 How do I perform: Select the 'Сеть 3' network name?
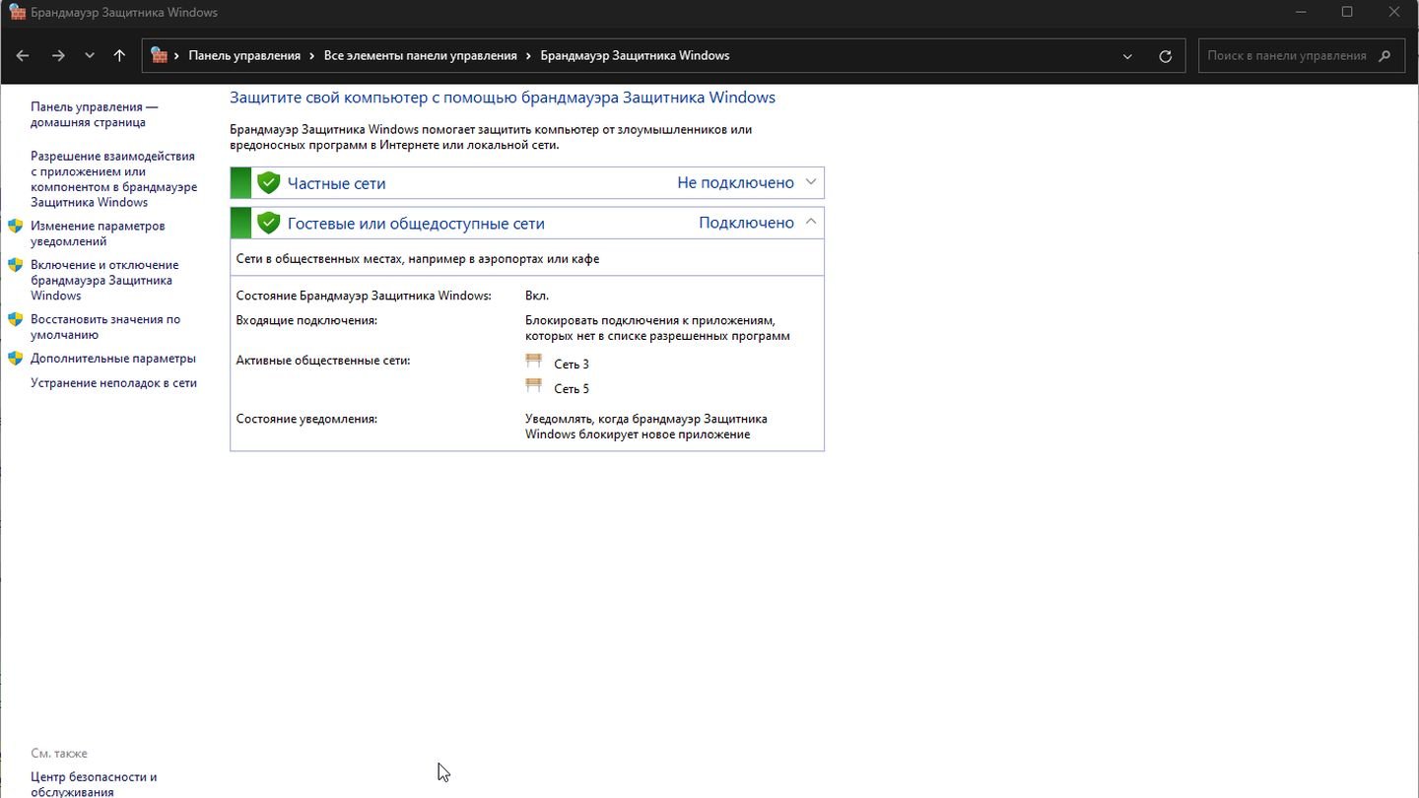point(572,365)
